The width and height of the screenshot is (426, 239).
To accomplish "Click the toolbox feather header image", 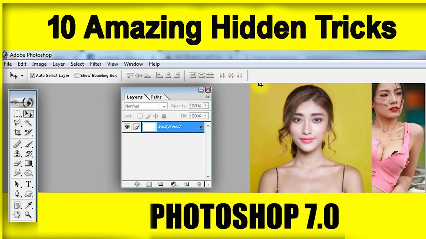I will click(x=23, y=102).
